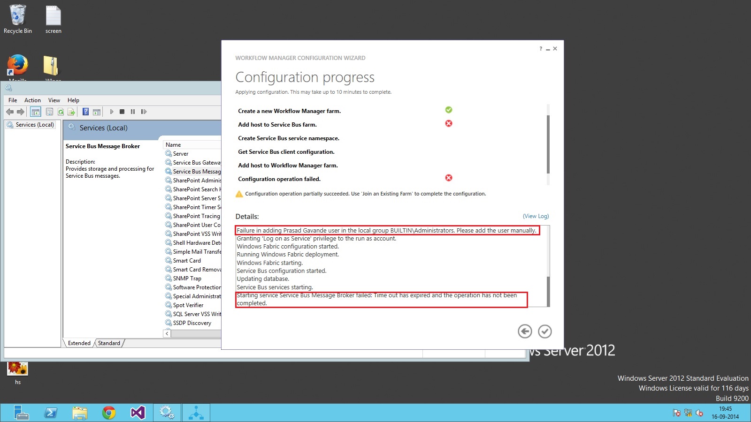Open the 'hs' desktop image file
Viewport: 751px width, 422px height.
(18, 373)
